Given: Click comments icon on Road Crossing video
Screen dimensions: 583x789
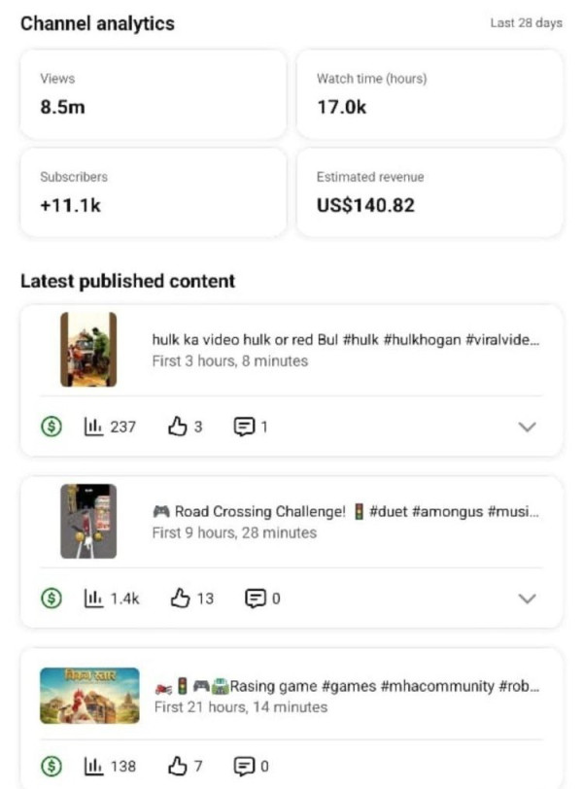Looking at the screenshot, I should [256, 599].
